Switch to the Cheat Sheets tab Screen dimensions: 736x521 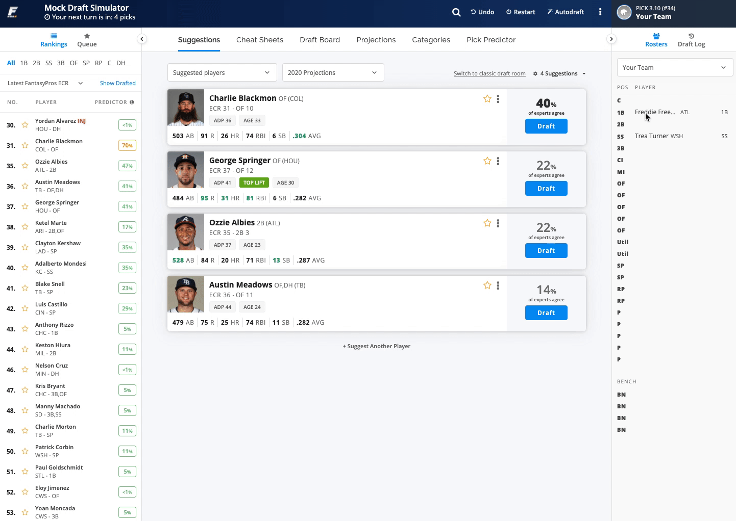[260, 40]
